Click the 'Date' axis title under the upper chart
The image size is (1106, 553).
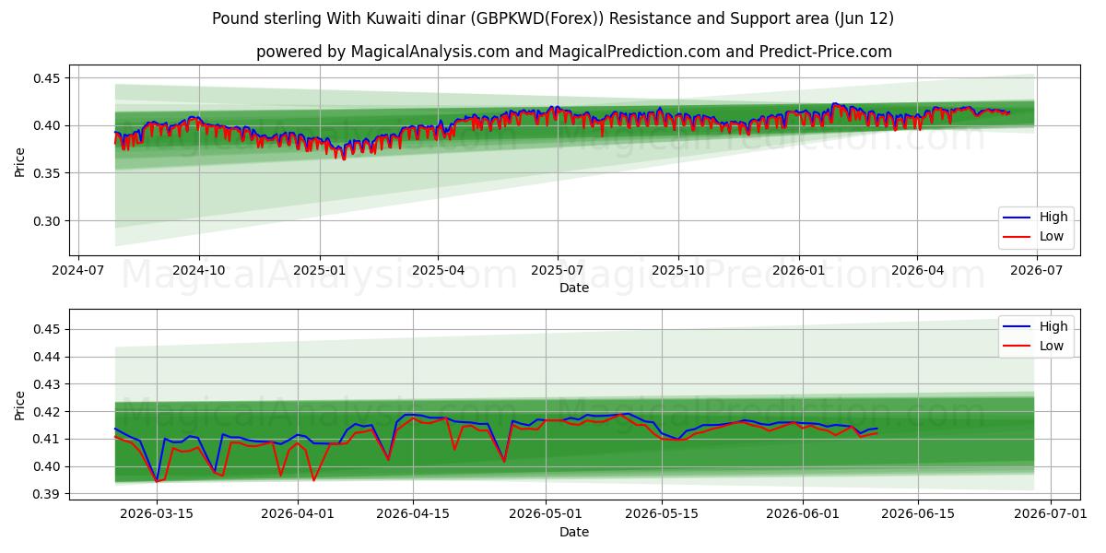pos(575,288)
